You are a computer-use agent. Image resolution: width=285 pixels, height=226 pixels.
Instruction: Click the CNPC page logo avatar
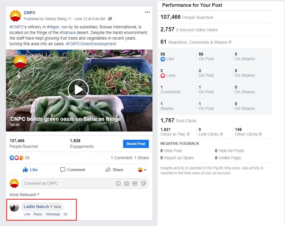click(x=15, y=16)
